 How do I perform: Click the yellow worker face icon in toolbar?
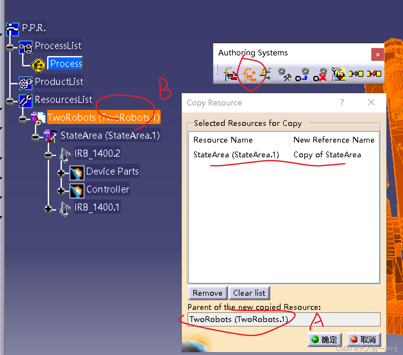338,74
